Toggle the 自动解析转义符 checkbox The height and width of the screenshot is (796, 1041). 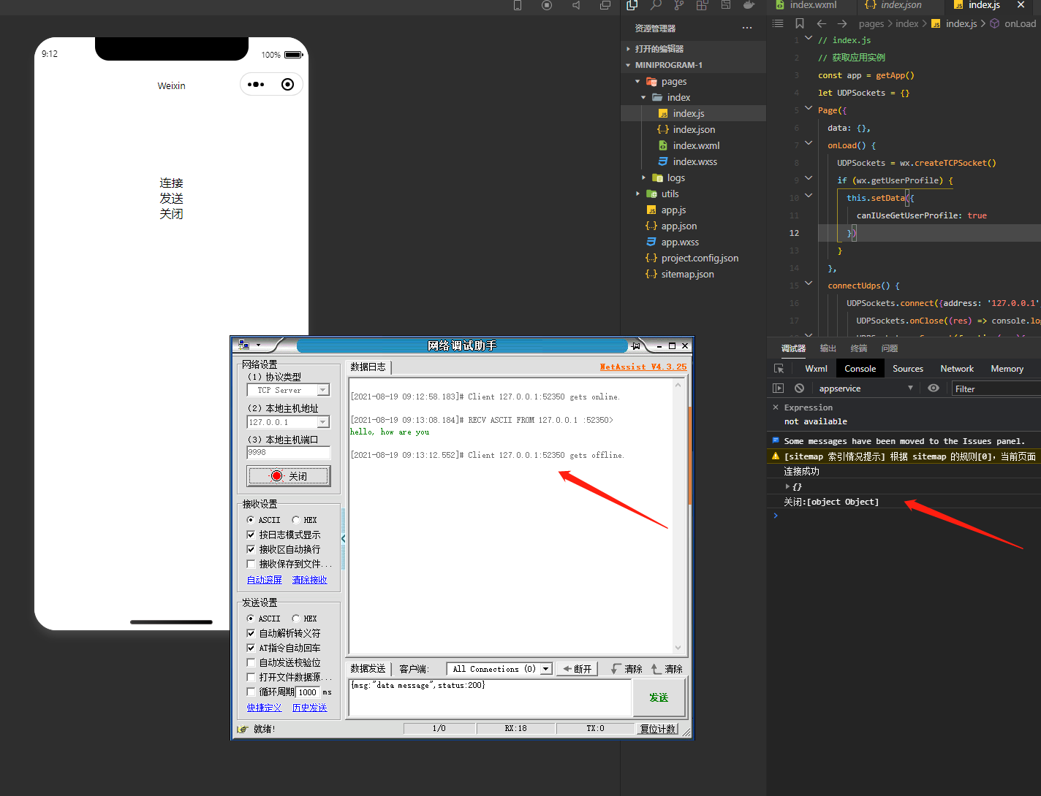point(251,633)
